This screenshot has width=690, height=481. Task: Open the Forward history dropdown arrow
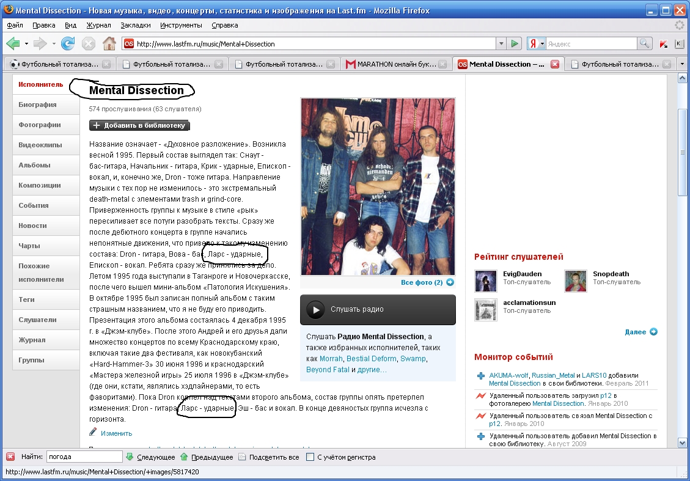click(x=54, y=43)
